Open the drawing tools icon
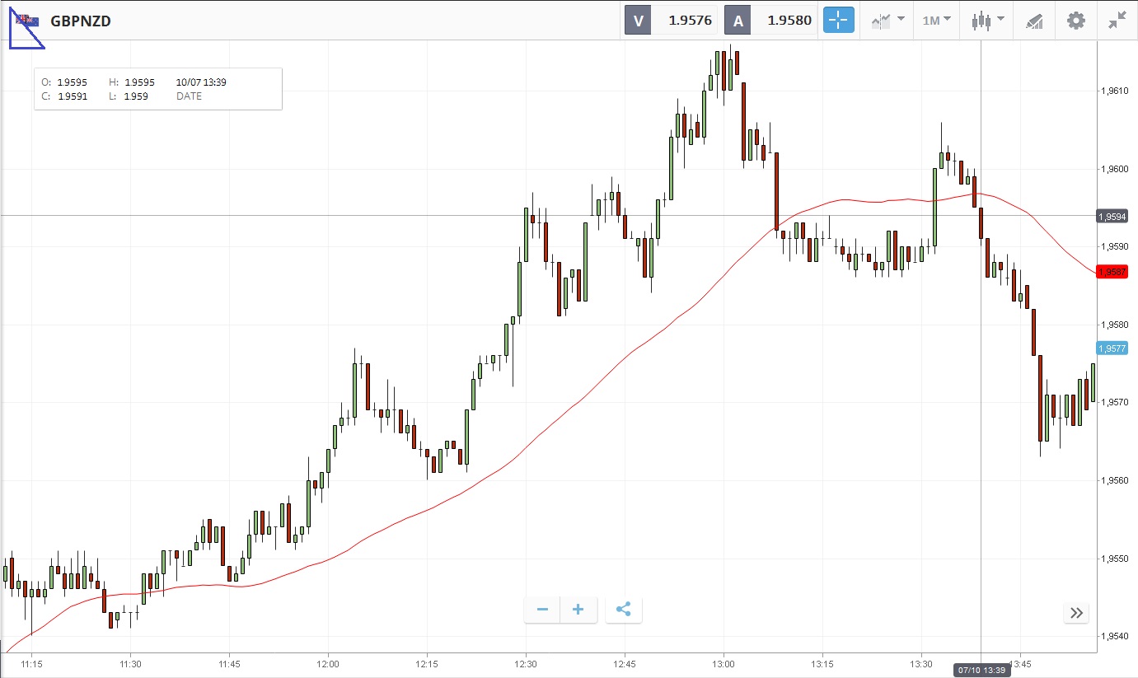The height and width of the screenshot is (678, 1138). (x=1035, y=21)
